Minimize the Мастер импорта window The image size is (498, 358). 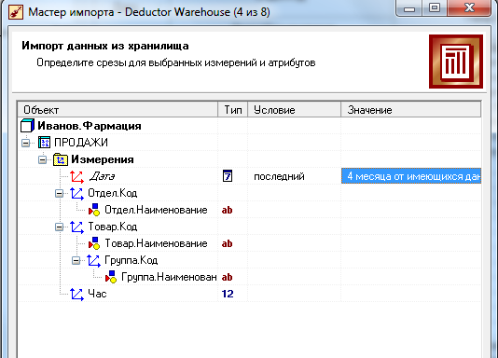tap(409, 7)
